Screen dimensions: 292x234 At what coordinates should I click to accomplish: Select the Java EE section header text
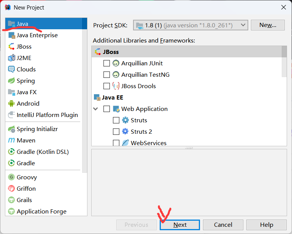(112, 98)
